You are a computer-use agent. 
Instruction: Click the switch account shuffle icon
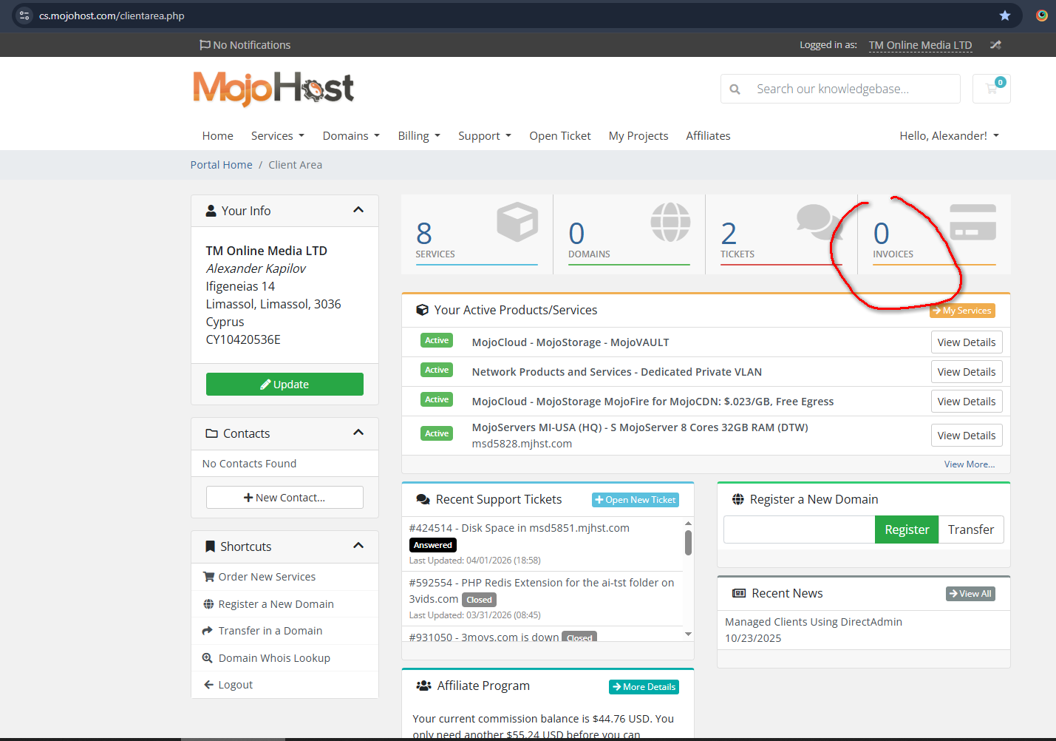click(995, 45)
